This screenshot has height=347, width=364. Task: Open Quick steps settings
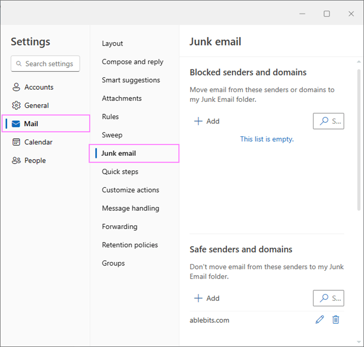point(120,172)
